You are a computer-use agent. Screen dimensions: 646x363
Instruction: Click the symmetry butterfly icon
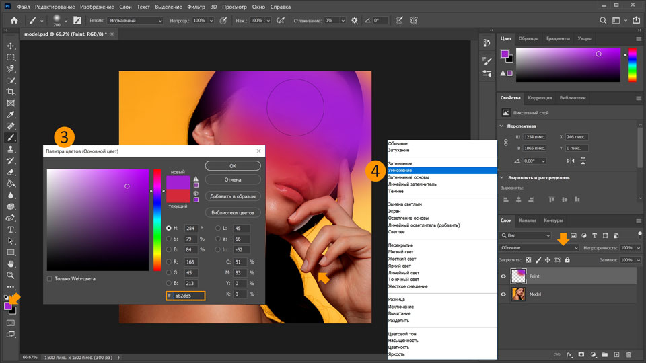coord(414,21)
